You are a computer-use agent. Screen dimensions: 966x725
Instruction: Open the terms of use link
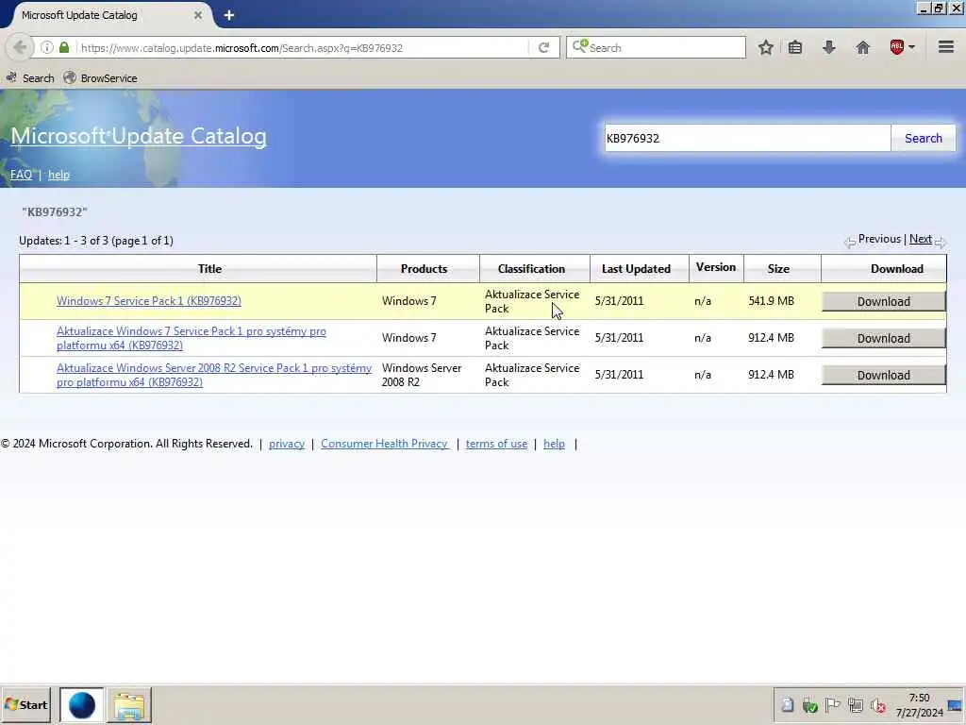tap(496, 444)
